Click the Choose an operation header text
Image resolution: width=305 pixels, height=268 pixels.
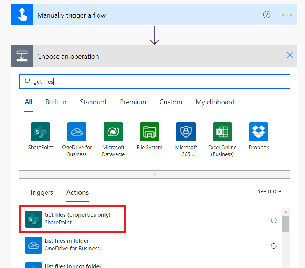[68, 57]
